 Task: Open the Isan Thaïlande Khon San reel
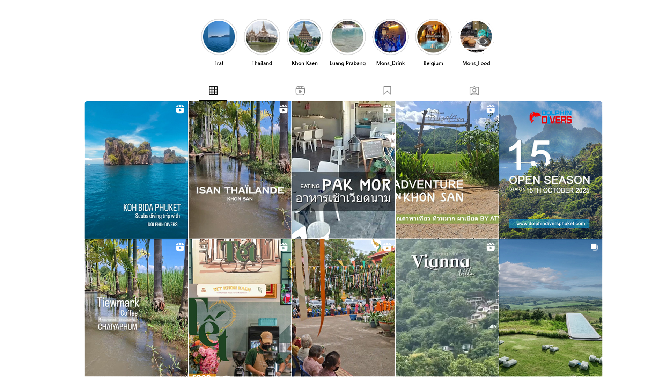click(x=240, y=170)
